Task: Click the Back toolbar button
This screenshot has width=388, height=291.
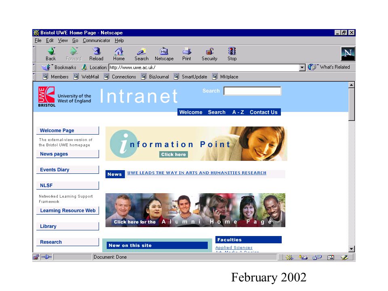Action: (51, 54)
